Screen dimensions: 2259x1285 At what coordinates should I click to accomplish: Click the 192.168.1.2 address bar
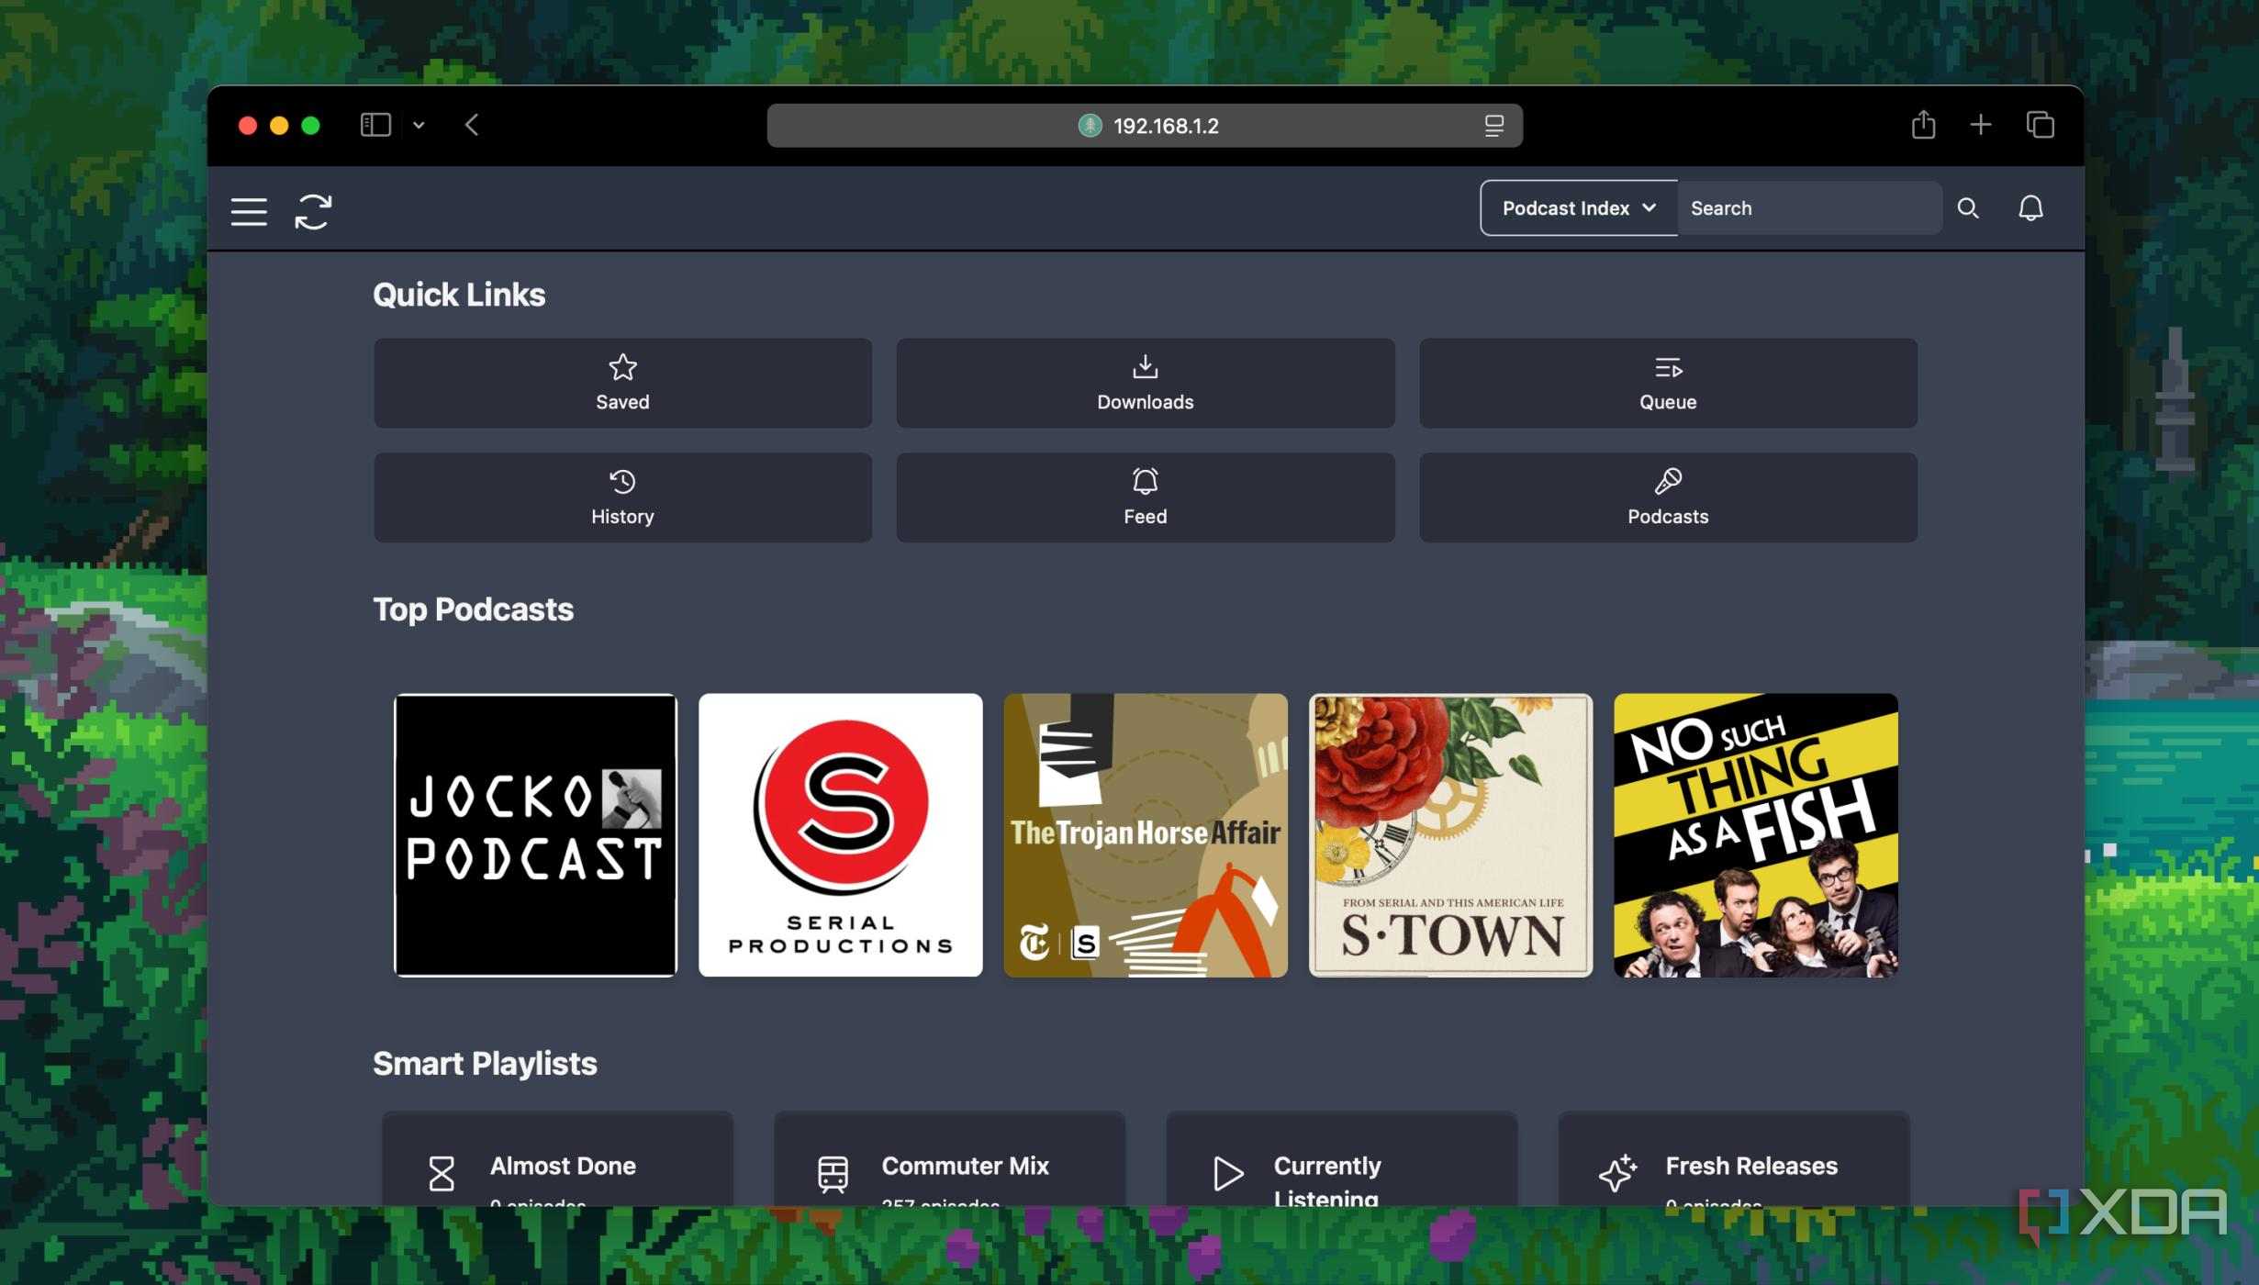1145,126
